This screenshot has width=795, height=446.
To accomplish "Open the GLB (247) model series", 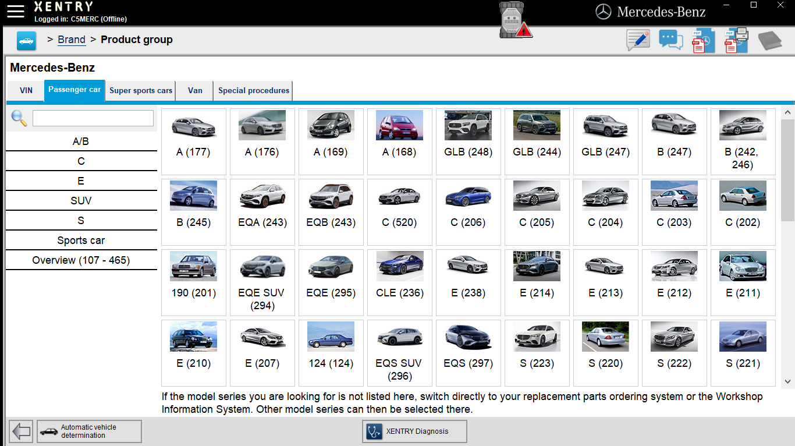I will tap(606, 141).
